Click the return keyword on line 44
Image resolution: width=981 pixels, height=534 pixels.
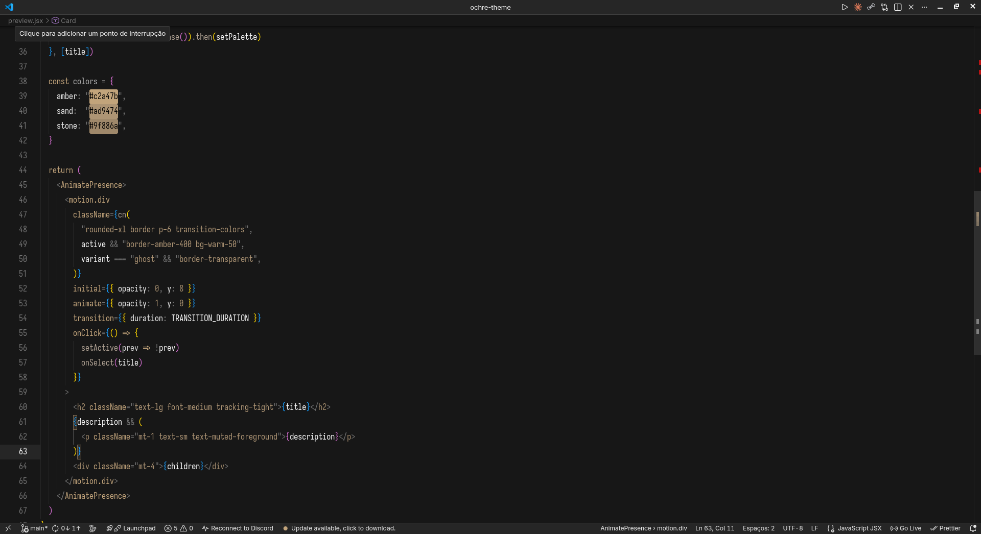click(61, 170)
